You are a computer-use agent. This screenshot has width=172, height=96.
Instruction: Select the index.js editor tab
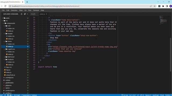(42, 14)
